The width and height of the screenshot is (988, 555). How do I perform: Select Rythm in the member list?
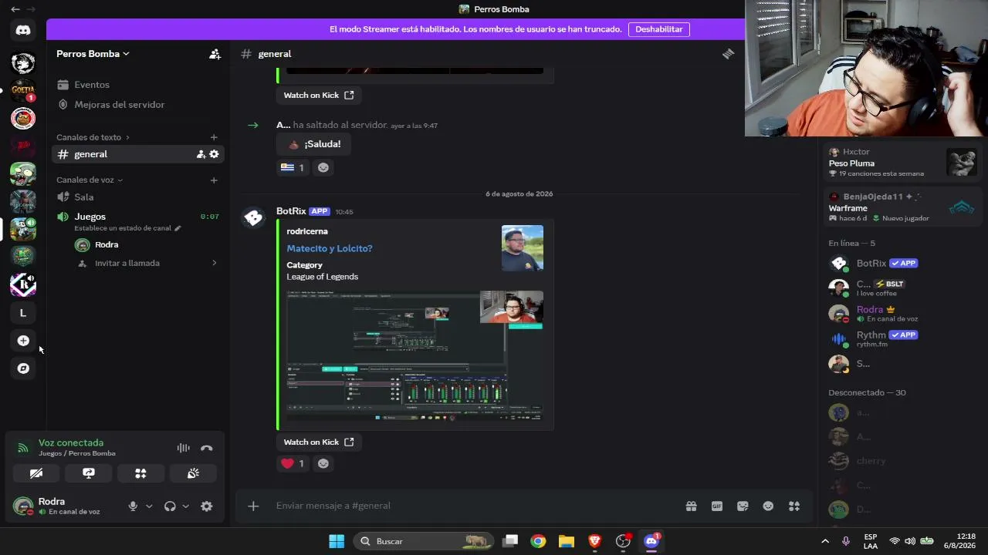(x=899, y=338)
